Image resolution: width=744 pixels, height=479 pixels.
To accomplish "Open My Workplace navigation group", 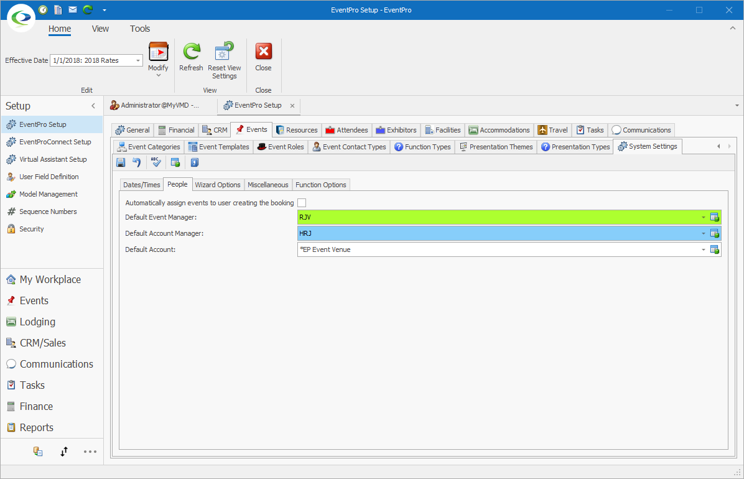I will coord(50,279).
